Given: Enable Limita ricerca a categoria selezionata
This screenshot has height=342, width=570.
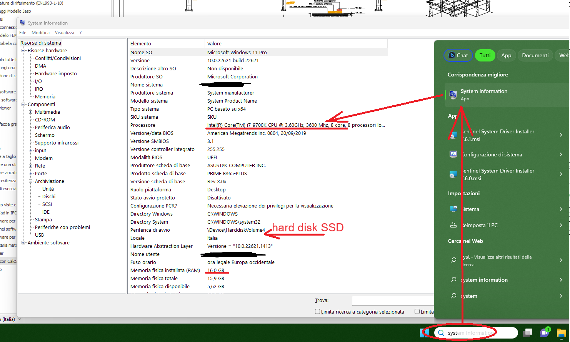Looking at the screenshot, I should pyautogui.click(x=317, y=312).
